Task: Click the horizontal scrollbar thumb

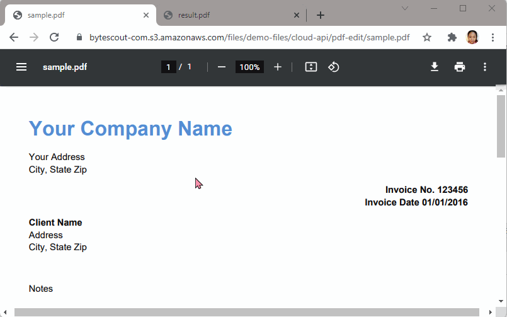Action: pos(247,312)
